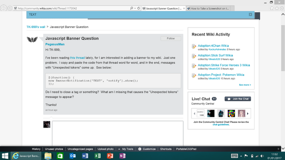The width and height of the screenshot is (285, 160).
Task: Go forward with the browser forward arrow
Action: [10, 8]
